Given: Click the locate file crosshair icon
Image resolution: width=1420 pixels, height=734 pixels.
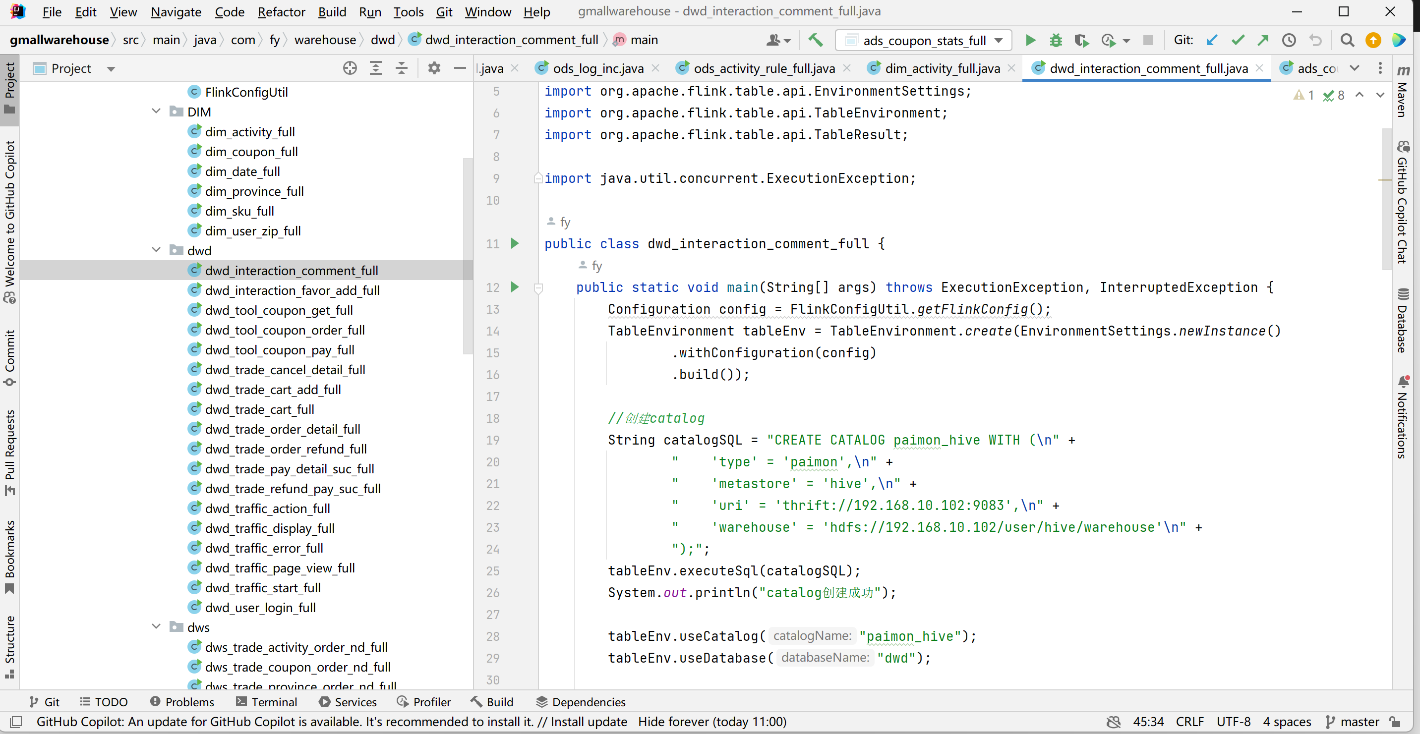Looking at the screenshot, I should click(350, 68).
